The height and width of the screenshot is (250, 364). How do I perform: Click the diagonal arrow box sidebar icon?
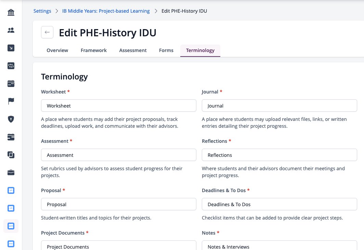tap(11, 48)
